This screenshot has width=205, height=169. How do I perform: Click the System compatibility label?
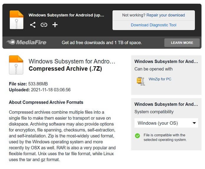click(x=154, y=112)
